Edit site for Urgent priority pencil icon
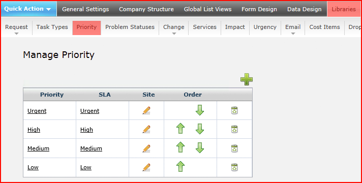Screen dimensions: 362x183 pyautogui.click(x=146, y=110)
